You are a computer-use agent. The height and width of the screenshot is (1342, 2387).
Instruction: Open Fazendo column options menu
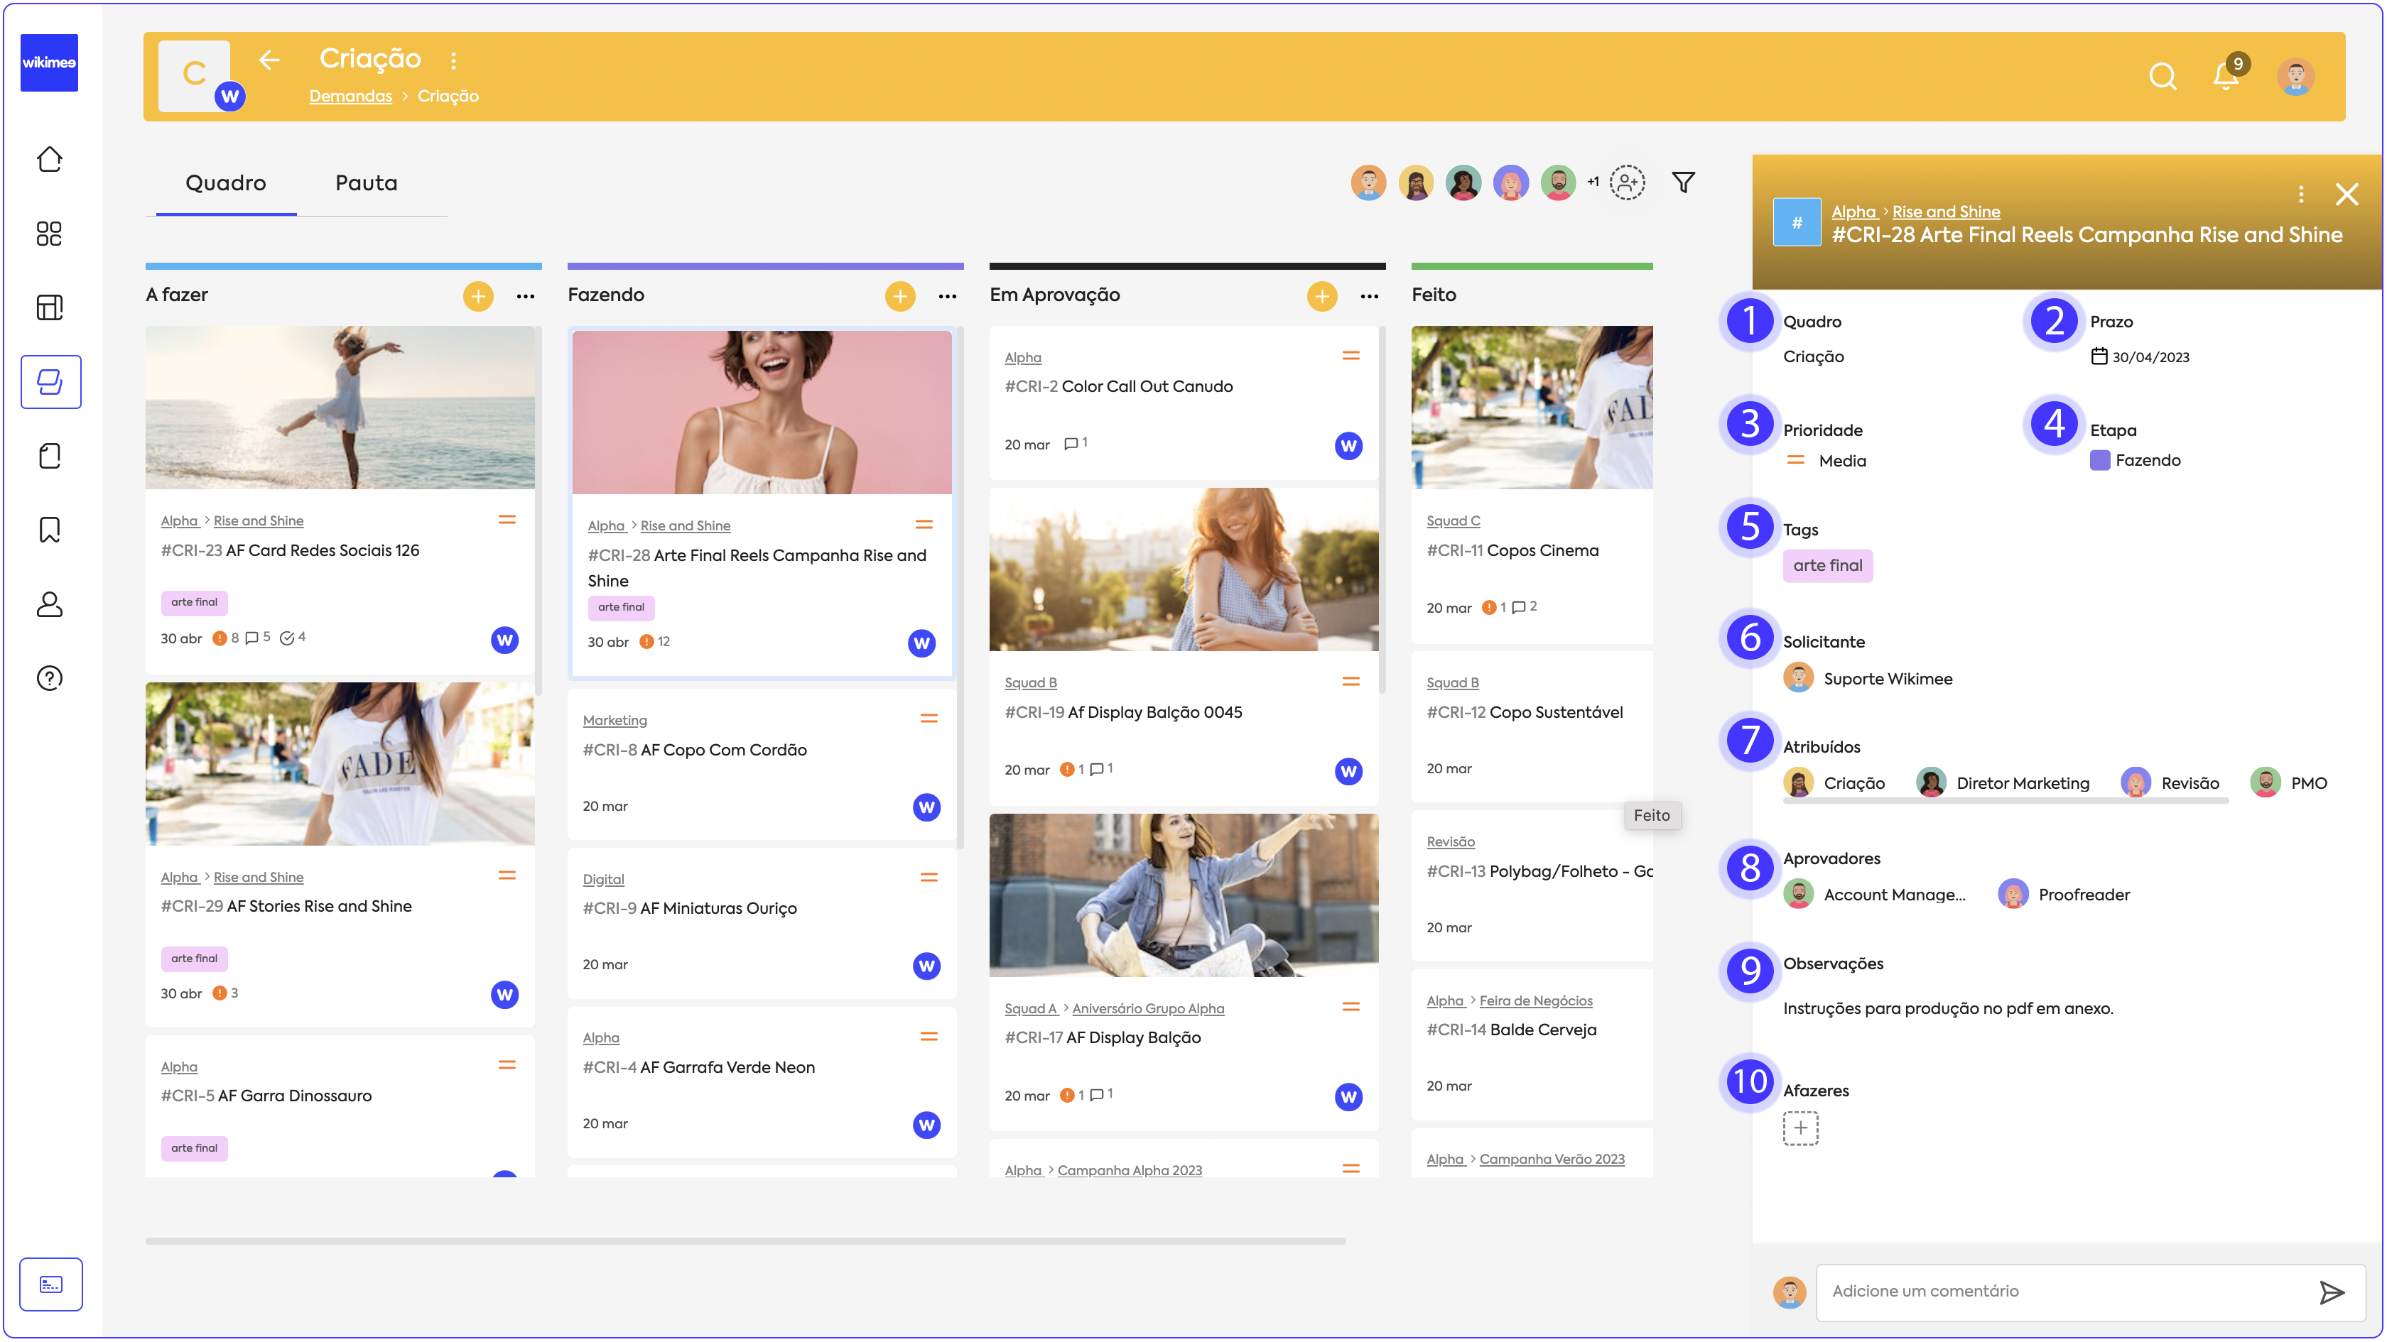pyautogui.click(x=947, y=296)
